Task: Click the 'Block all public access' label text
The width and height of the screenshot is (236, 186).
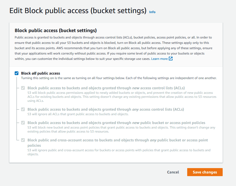Action: coord(41,73)
